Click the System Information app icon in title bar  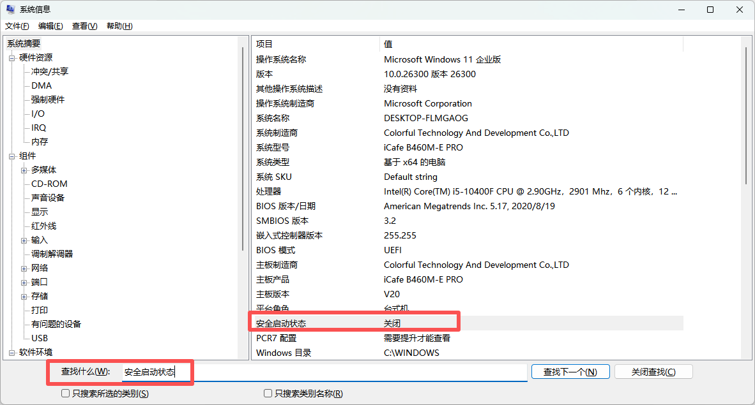pyautogui.click(x=10, y=9)
